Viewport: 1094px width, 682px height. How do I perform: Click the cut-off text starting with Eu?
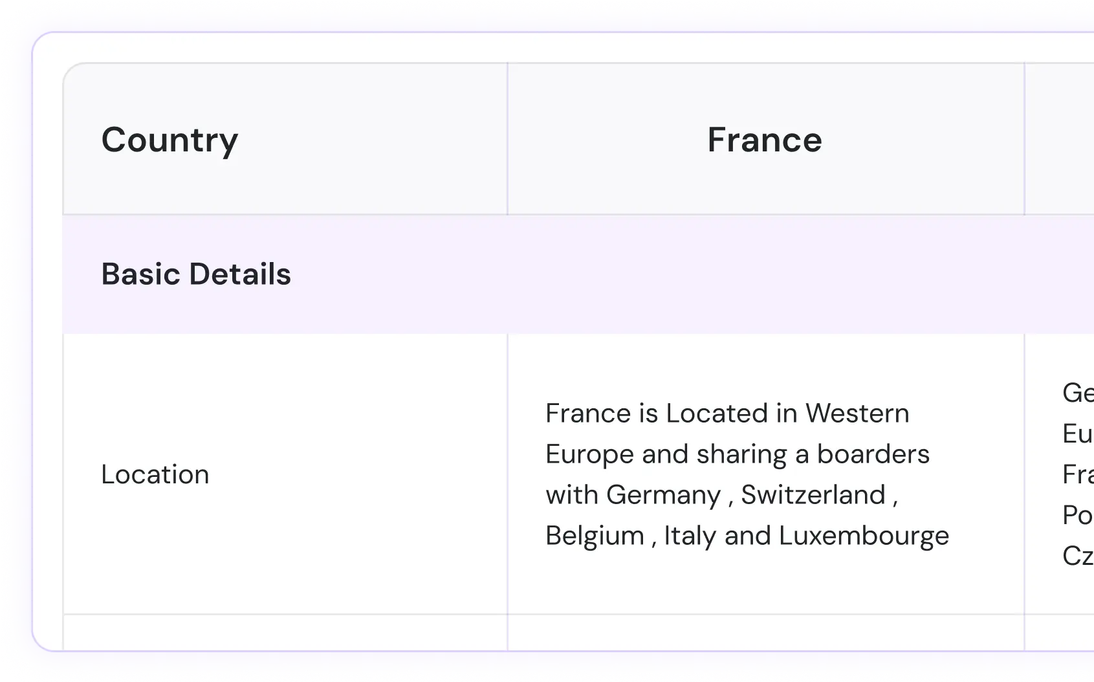[x=1077, y=434]
